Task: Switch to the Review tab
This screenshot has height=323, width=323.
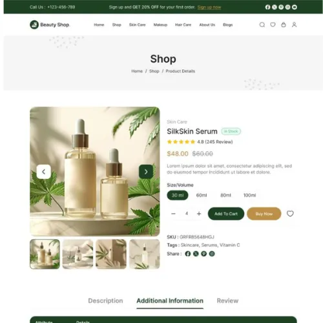Action: (x=227, y=300)
